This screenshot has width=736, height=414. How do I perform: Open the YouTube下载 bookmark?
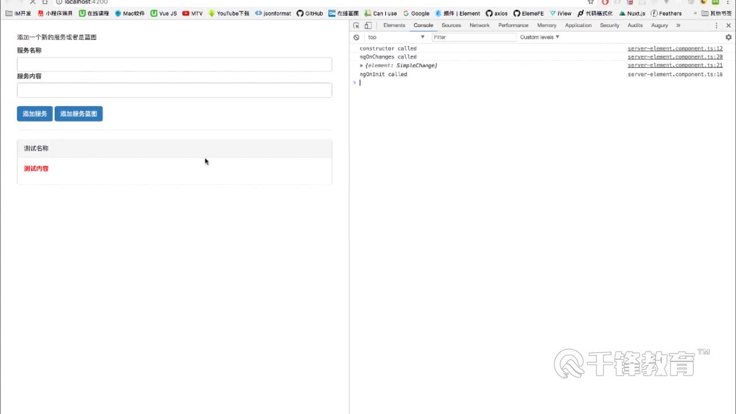[x=229, y=13]
